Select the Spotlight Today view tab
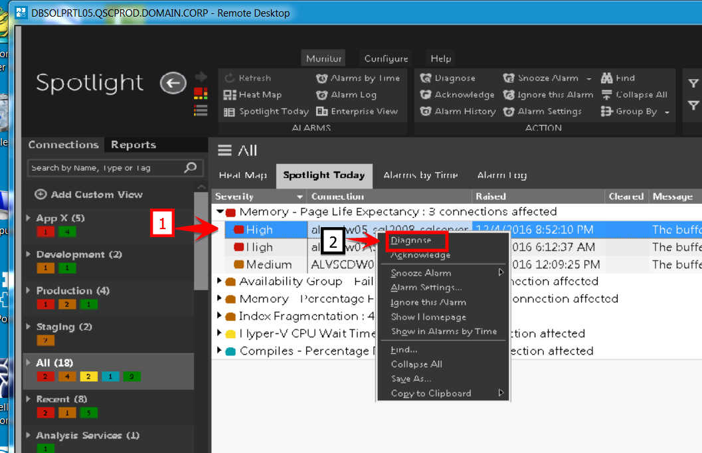Viewport: 702px width, 453px height. click(323, 175)
